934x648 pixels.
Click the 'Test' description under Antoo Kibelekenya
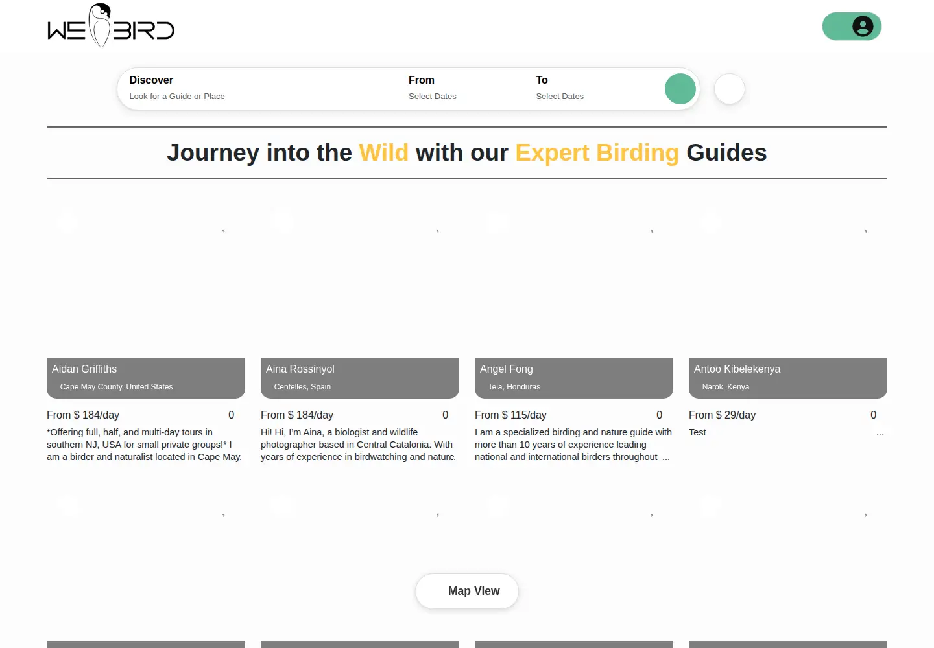pos(697,432)
